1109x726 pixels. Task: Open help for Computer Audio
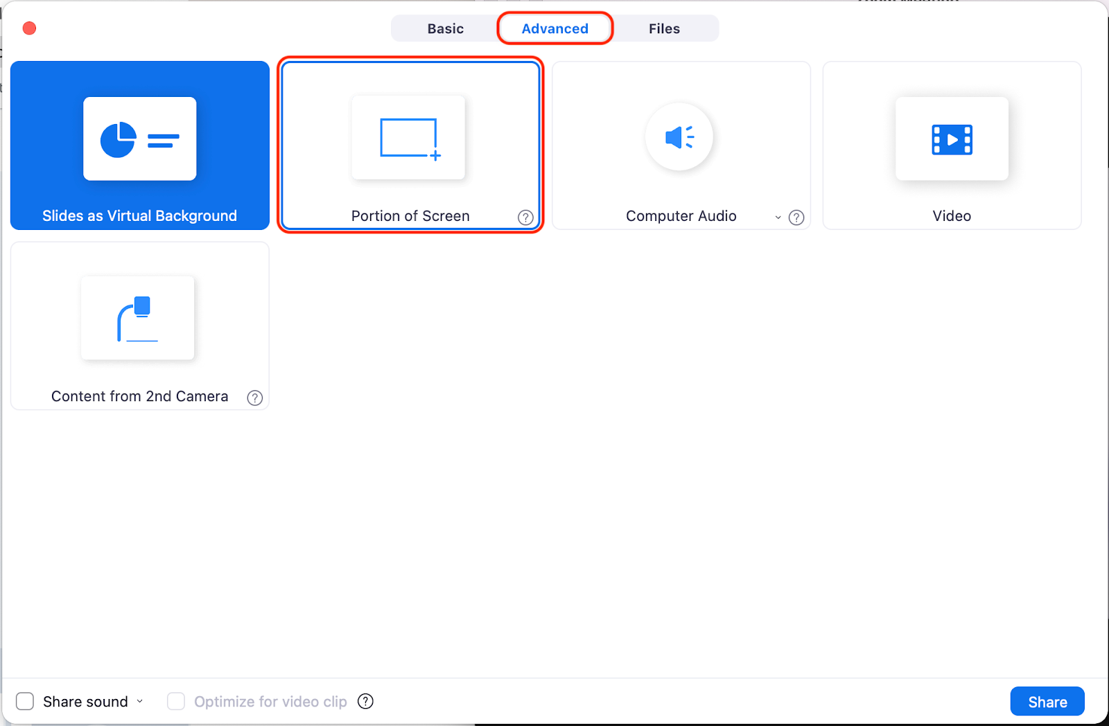(796, 218)
